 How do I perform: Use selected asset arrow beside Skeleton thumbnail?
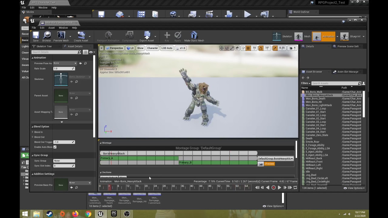coord(72,81)
